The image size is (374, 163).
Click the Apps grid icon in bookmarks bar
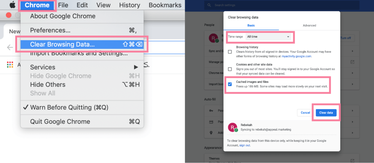click(10, 65)
